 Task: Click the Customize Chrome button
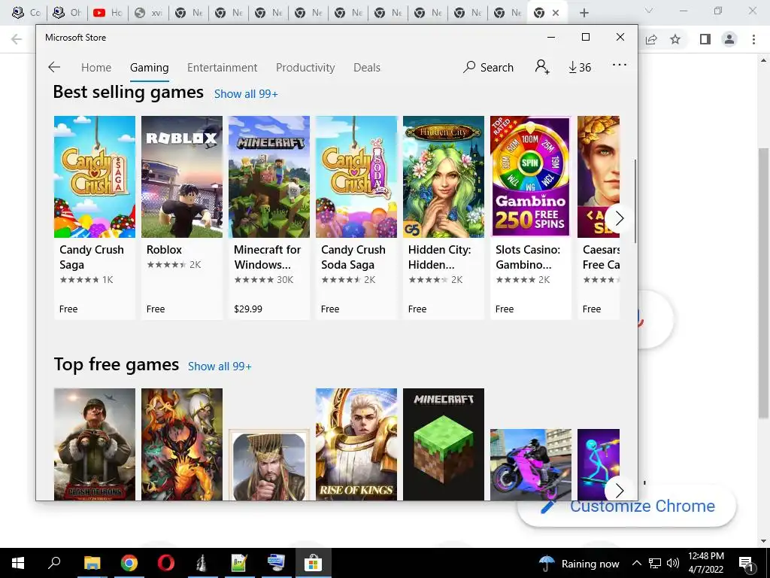pos(626,507)
